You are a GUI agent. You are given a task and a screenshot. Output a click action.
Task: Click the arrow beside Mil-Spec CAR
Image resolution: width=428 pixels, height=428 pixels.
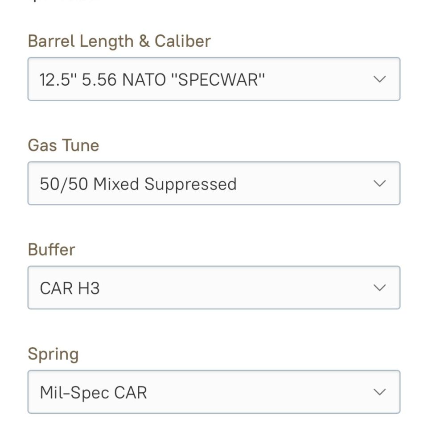coord(379,392)
